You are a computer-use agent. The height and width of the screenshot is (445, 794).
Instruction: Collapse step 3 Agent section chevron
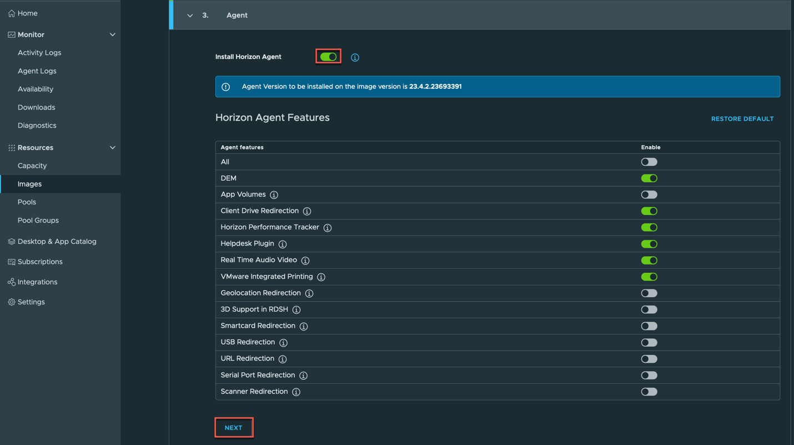pyautogui.click(x=190, y=16)
